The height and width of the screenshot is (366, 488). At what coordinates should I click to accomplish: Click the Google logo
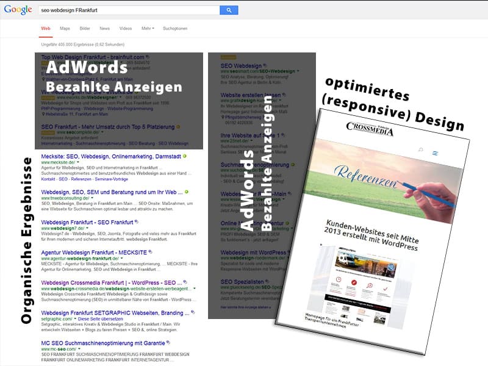[x=18, y=10]
